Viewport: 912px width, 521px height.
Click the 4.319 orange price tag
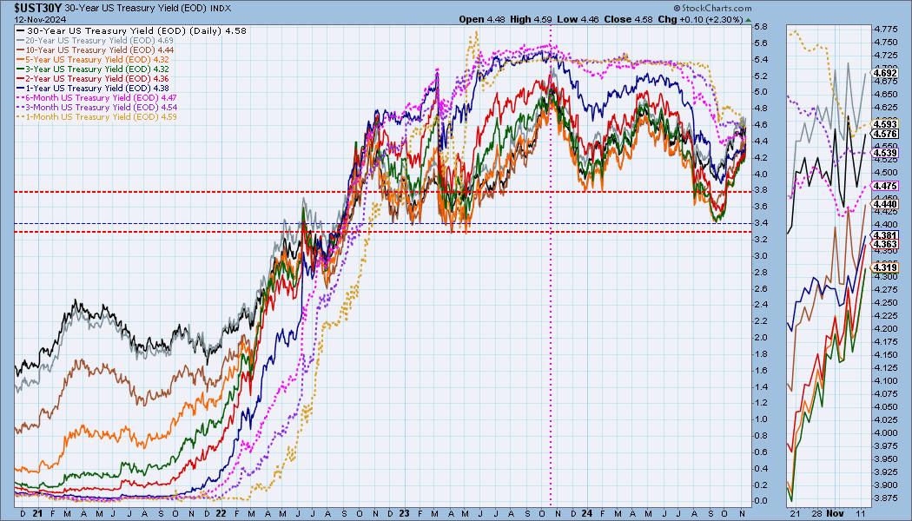[x=885, y=267]
